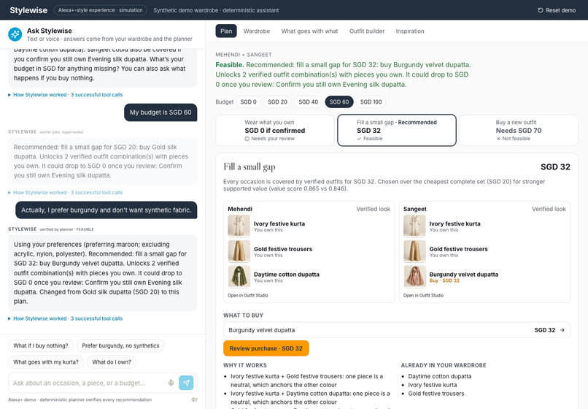
Task: Open the Outfit builder tab
Action: [367, 31]
